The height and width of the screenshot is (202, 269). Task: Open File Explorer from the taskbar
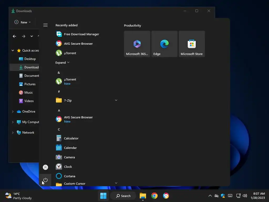point(143,196)
